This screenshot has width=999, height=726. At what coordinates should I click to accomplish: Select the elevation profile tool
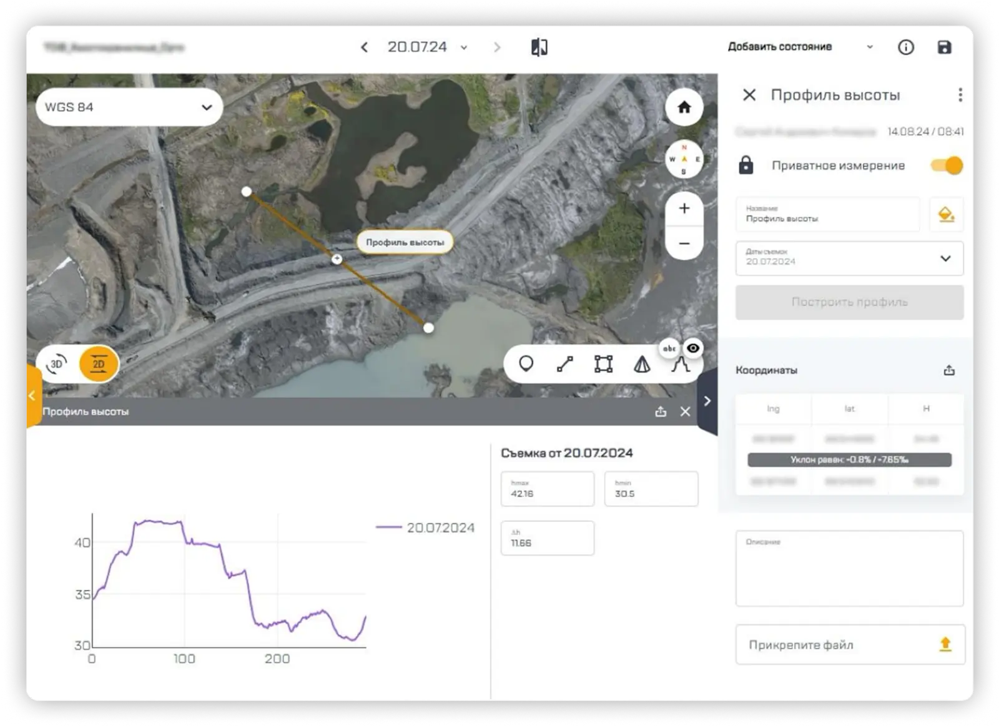point(680,365)
